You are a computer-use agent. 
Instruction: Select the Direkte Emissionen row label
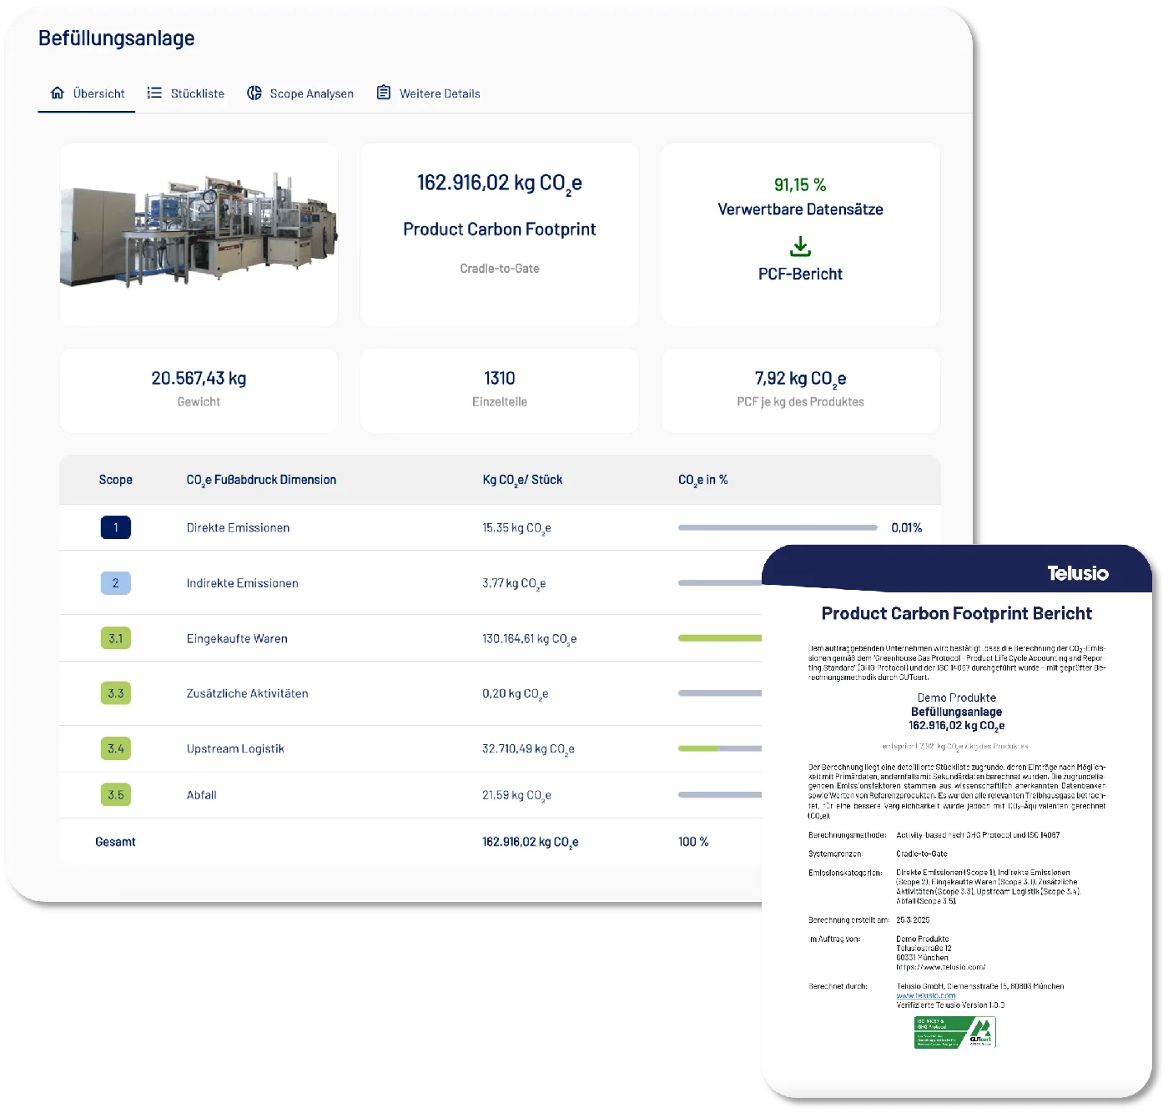click(238, 527)
